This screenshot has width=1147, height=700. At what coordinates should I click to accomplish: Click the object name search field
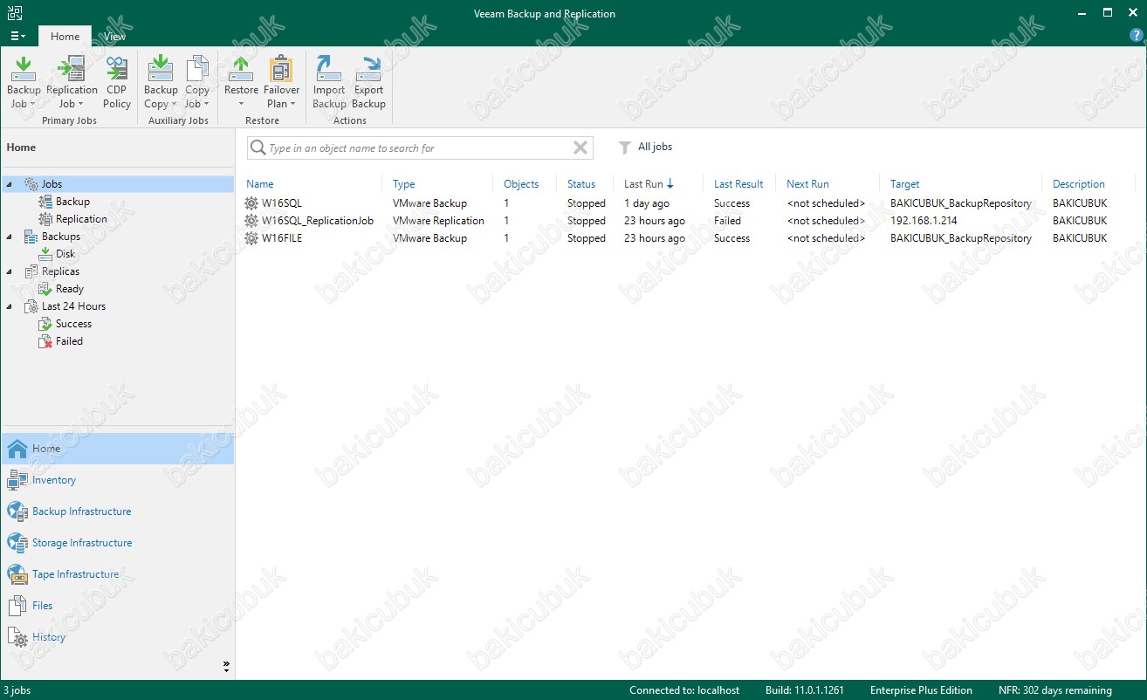tap(410, 148)
